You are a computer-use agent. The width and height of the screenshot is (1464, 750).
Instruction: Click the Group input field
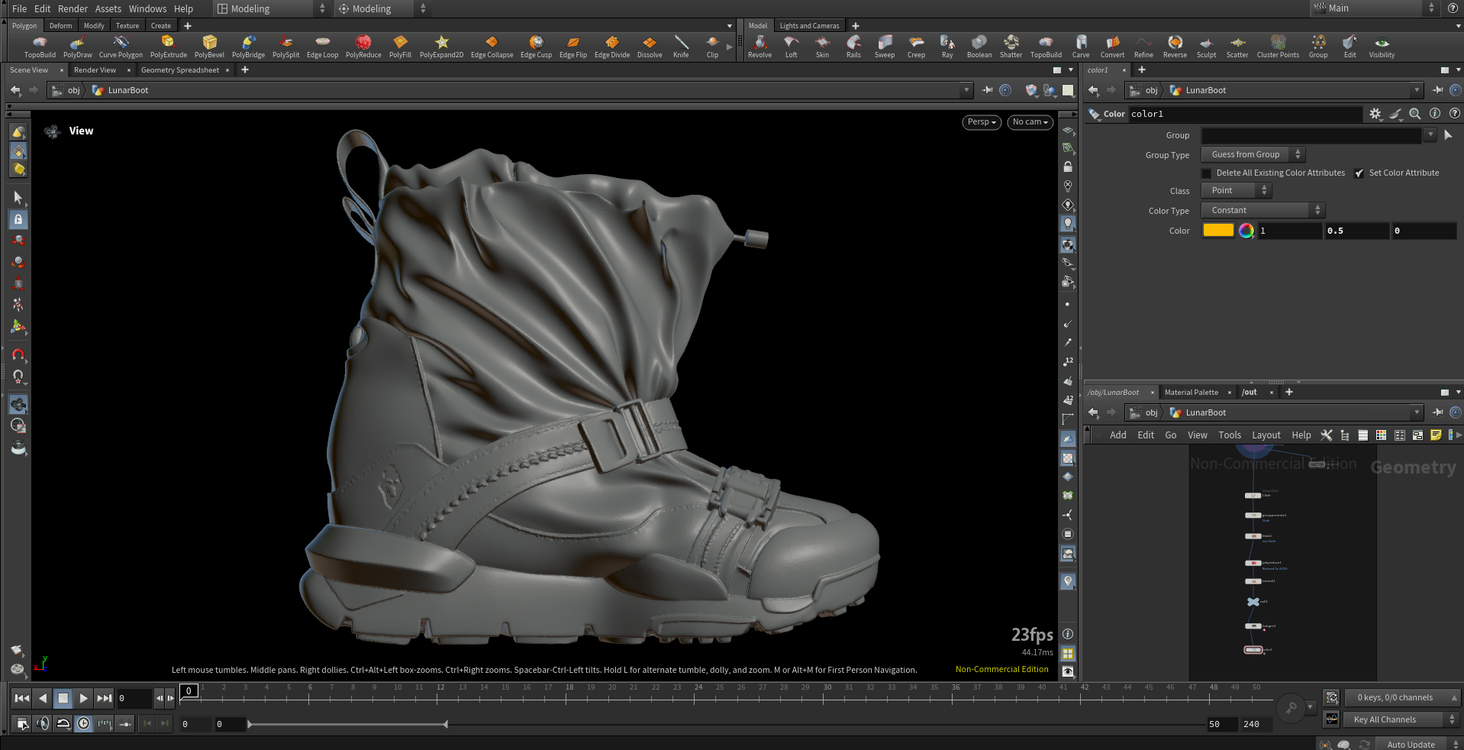tap(1311, 135)
